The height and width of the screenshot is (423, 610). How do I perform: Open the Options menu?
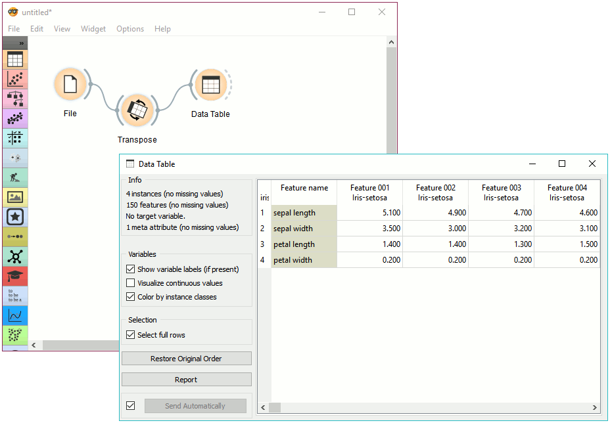tap(130, 29)
